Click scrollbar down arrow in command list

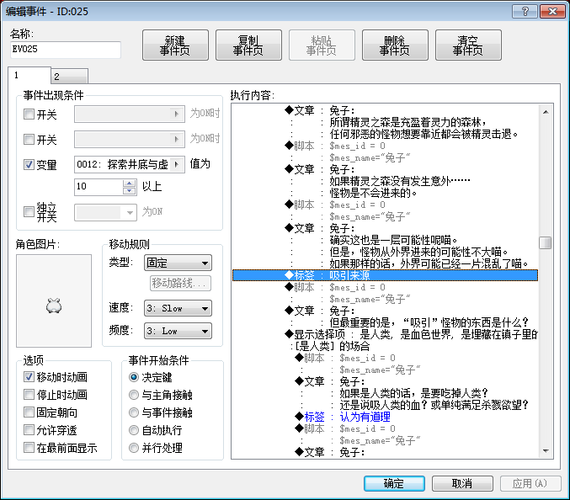tap(546, 451)
